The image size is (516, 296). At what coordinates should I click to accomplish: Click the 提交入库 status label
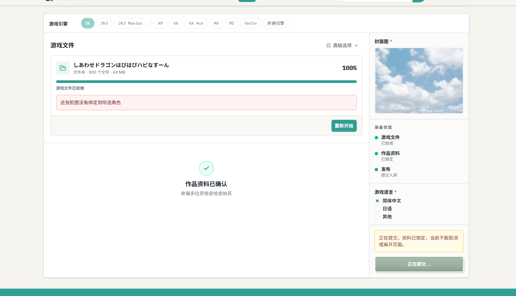[x=389, y=175]
